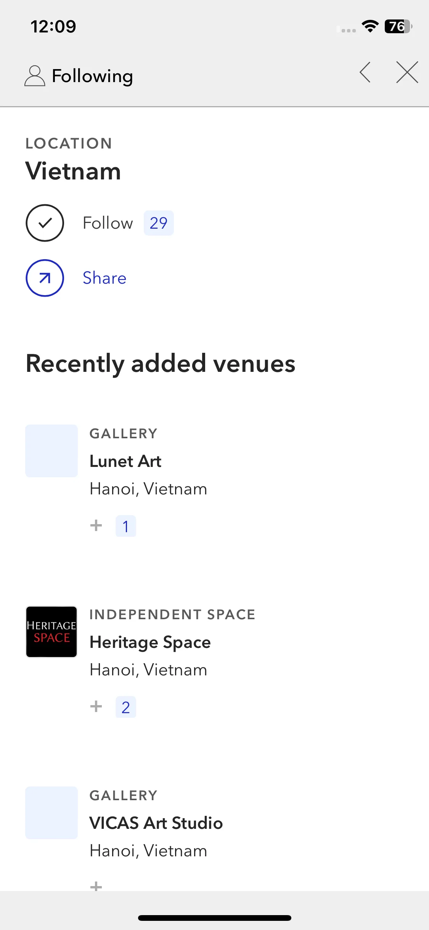Open the 29 followers count badge
This screenshot has width=429, height=930.
click(159, 223)
